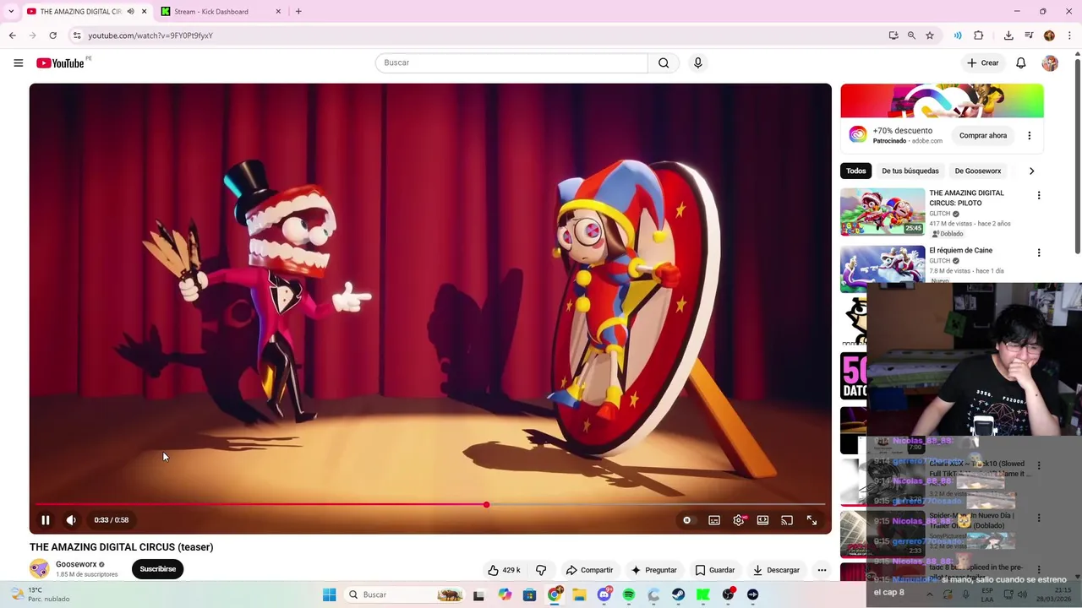The image size is (1082, 608).
Task: Go to the YouTube home logo
Action: pos(60,63)
